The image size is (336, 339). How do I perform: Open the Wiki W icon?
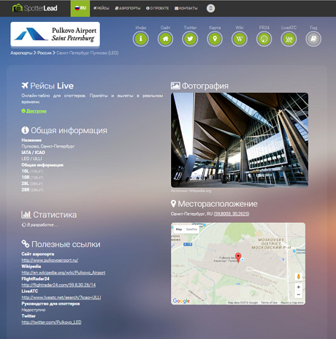point(240,39)
